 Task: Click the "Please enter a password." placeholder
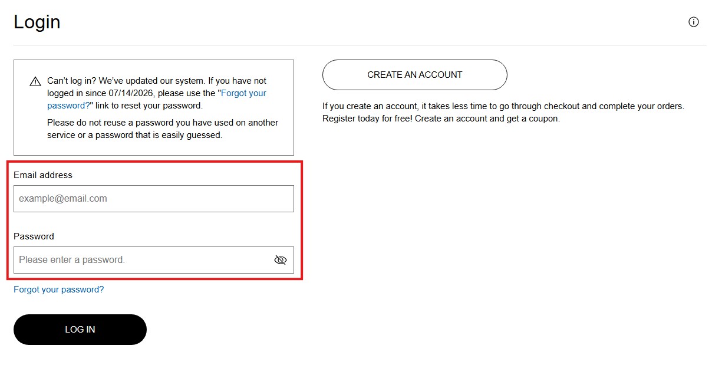point(72,260)
